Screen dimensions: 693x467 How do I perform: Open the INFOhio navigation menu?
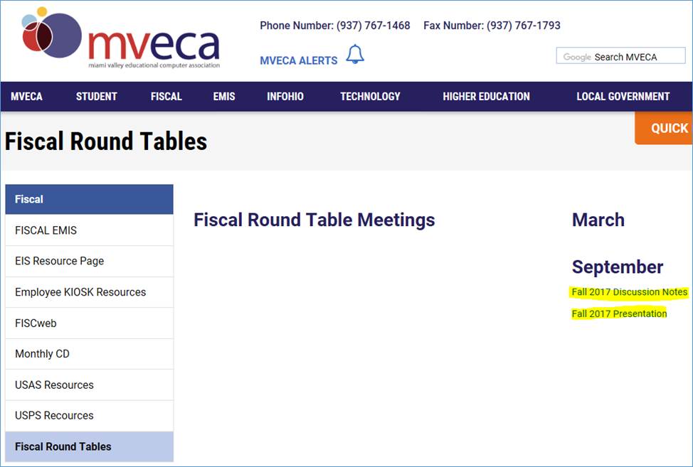click(285, 97)
